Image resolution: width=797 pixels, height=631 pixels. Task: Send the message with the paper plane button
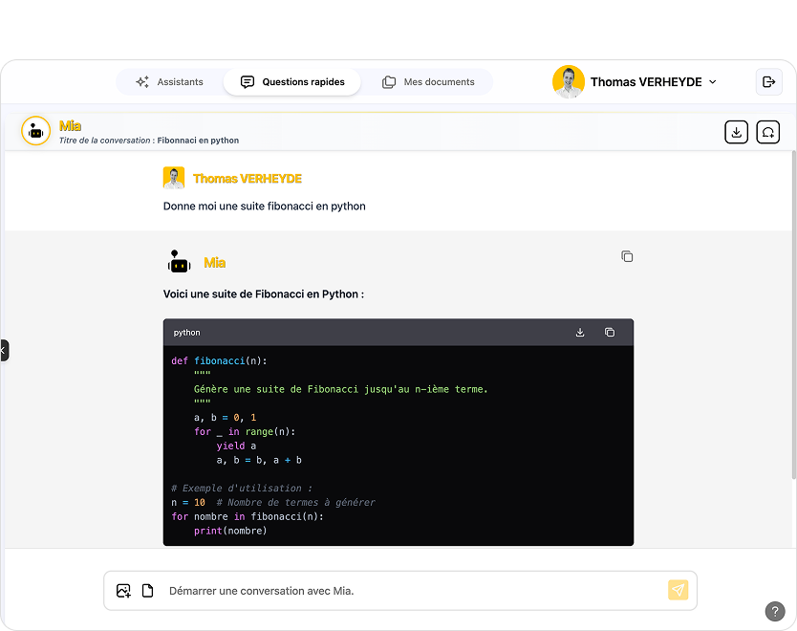[678, 591]
